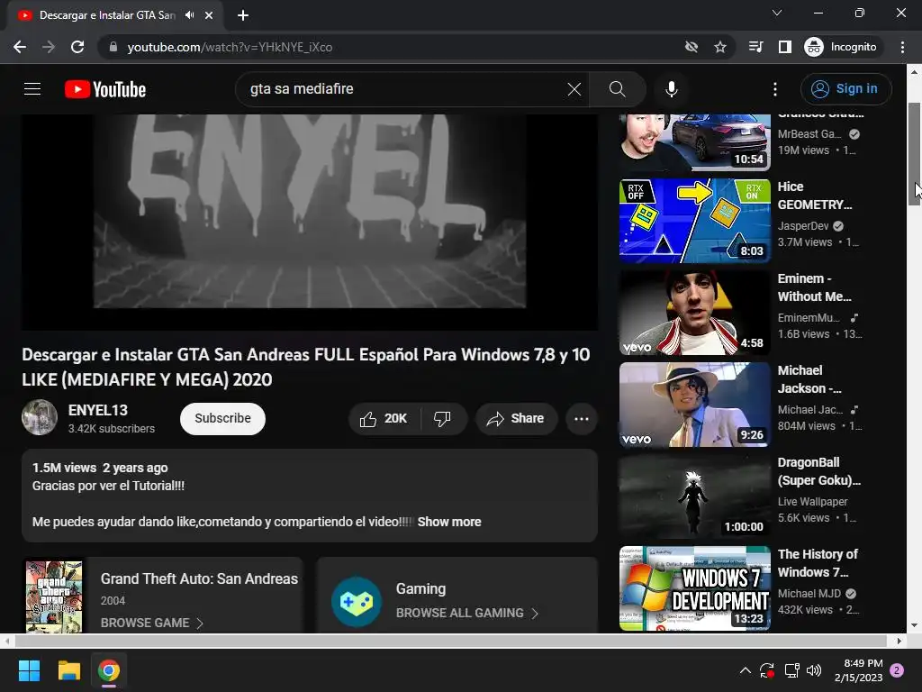
Task: Open the clock showing 8:49 PM
Action: 858,670
